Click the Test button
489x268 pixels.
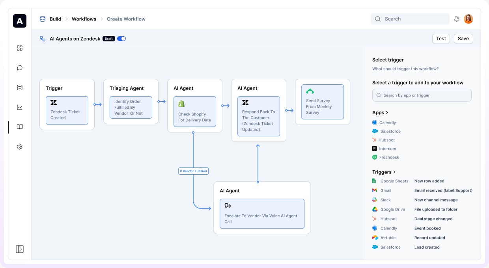[441, 39]
